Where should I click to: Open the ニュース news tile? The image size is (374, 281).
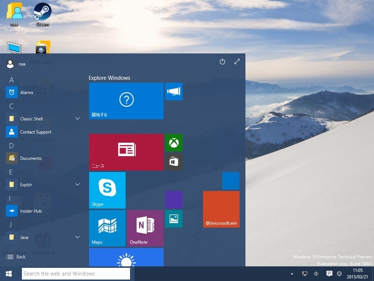pyautogui.click(x=126, y=152)
